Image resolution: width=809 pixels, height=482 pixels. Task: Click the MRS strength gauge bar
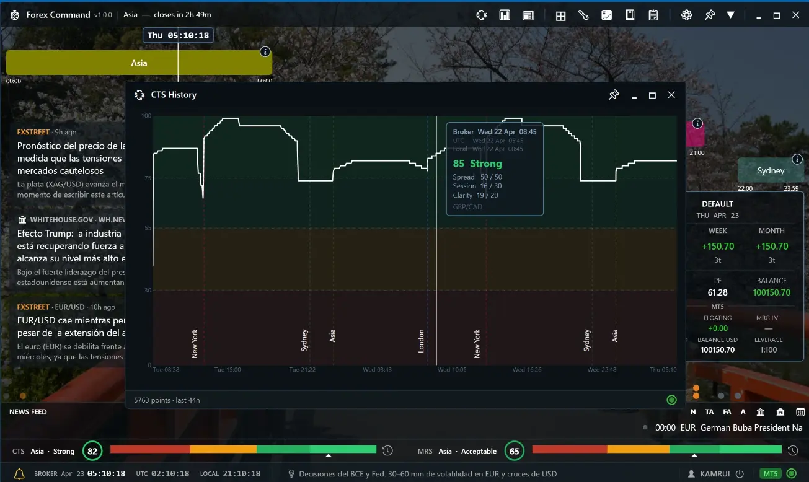[656, 449]
